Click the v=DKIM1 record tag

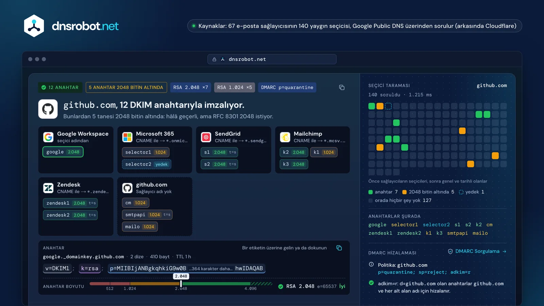[x=57, y=268]
